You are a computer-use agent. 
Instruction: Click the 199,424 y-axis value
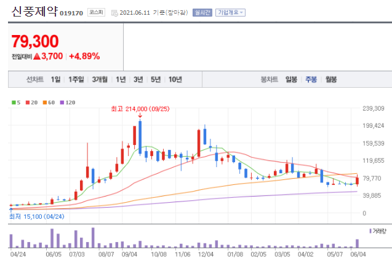tap(374, 125)
